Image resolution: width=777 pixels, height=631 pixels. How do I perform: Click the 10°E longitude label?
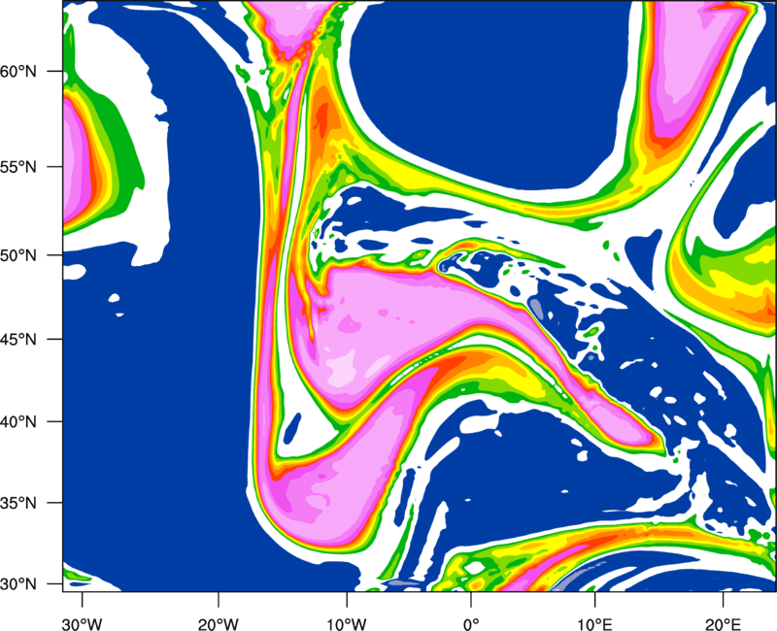(x=594, y=624)
